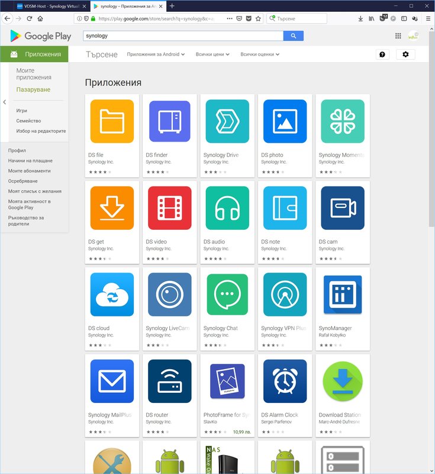This screenshot has width=435, height=474.
Task: Open Firefox page actions three-dots menu
Action: click(230, 18)
